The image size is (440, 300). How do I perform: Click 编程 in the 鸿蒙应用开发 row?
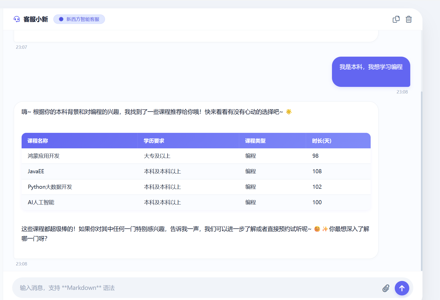pos(251,156)
